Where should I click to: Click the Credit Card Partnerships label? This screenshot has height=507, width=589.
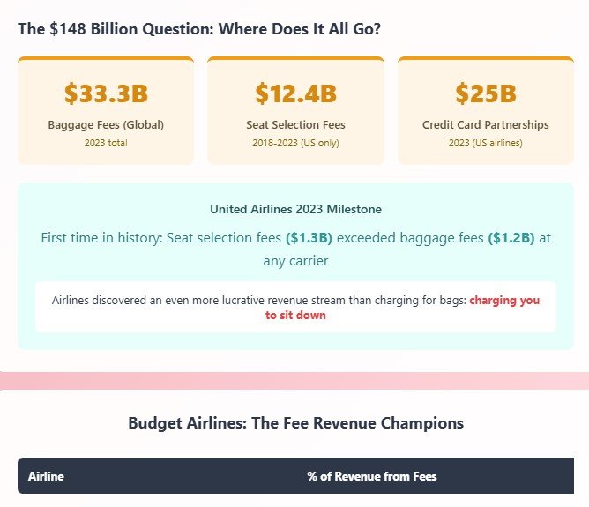(x=485, y=125)
